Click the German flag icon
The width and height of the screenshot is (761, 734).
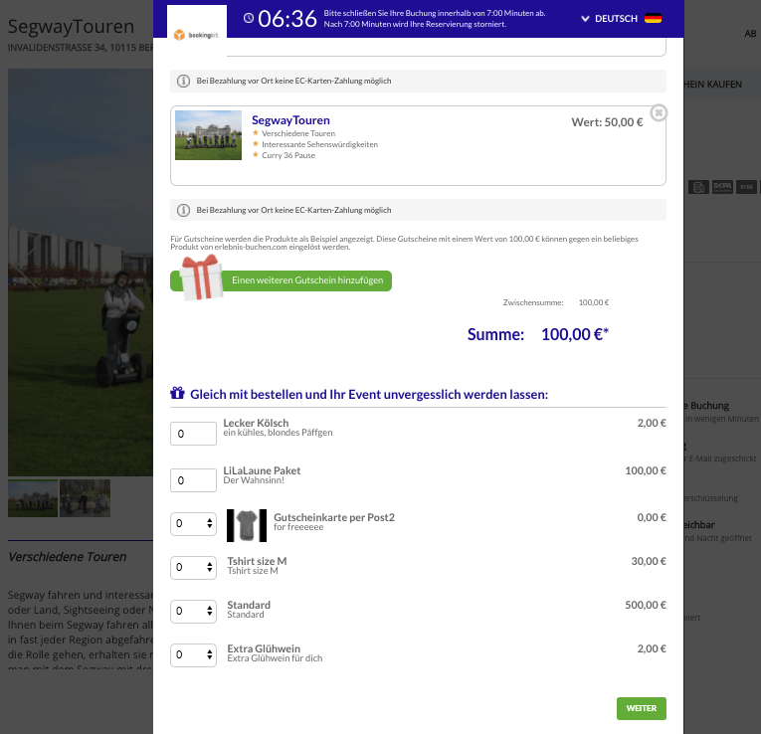tap(653, 19)
